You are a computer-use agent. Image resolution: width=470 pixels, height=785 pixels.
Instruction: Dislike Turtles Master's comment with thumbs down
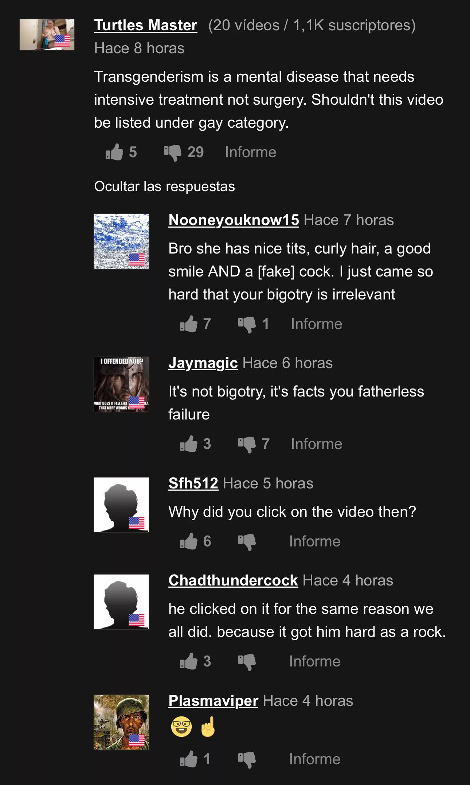172,152
